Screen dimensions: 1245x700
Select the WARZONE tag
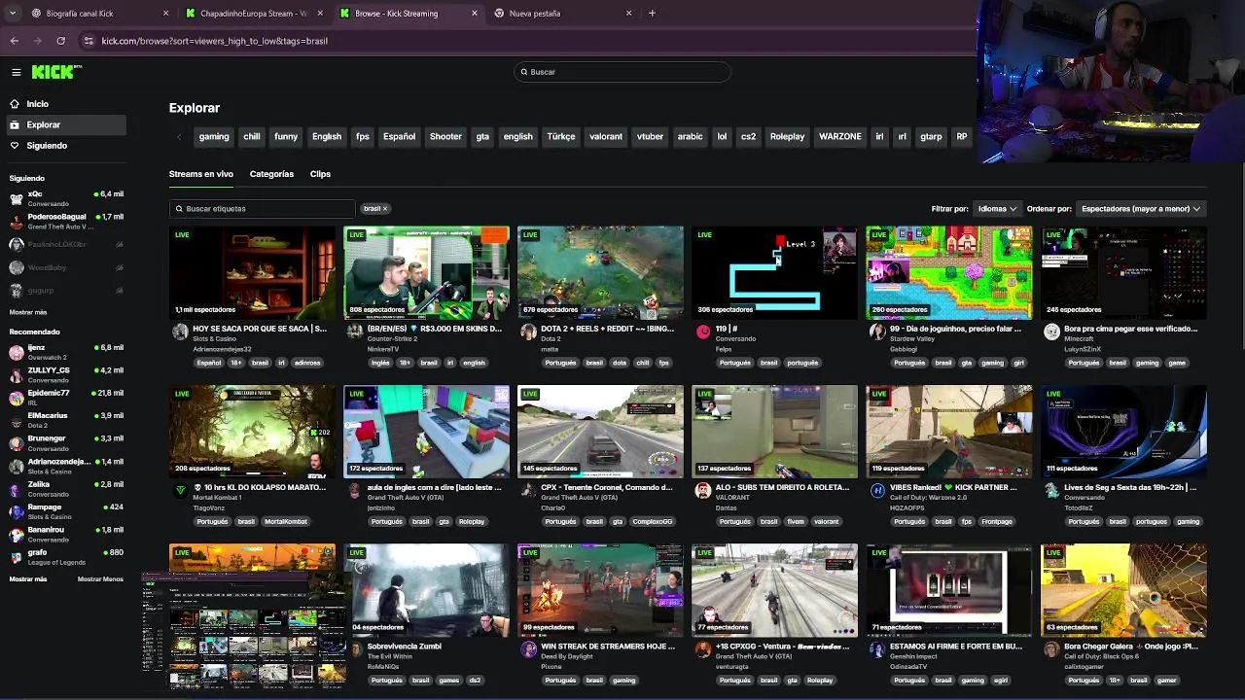pyautogui.click(x=840, y=137)
